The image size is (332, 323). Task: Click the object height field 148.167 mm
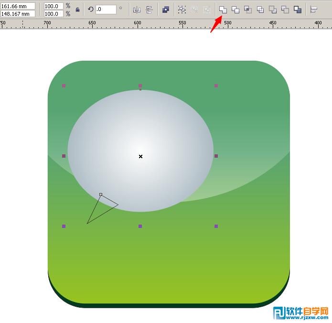pyautogui.click(x=18, y=14)
